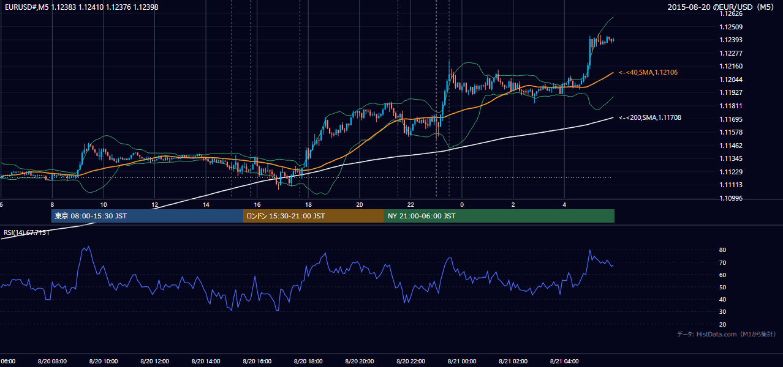
Task: Click bottom time label 8/20 18:00
Action: tap(308, 361)
